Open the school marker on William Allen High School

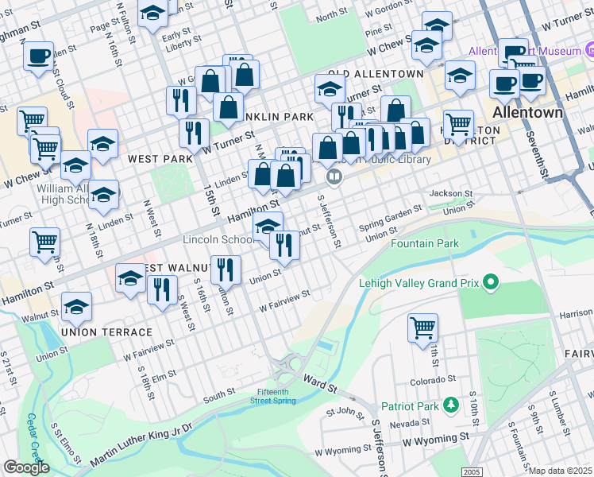103,195
